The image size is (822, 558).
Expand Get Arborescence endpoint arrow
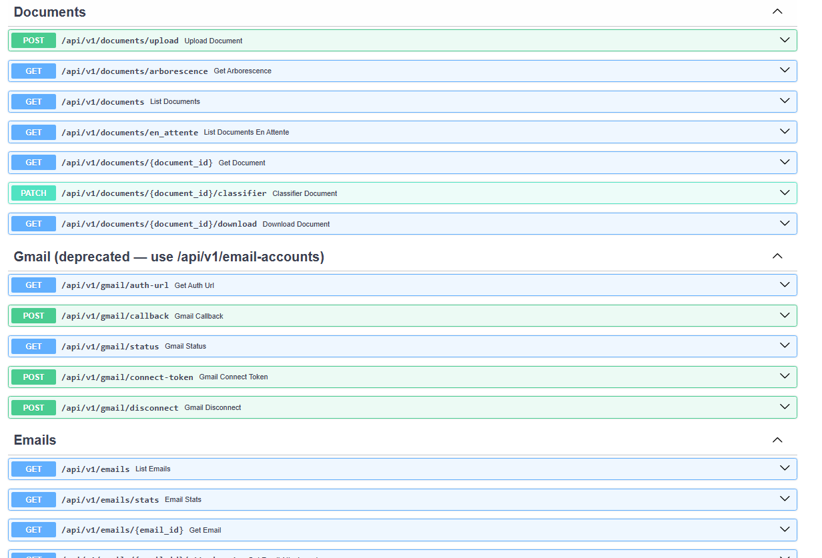pyautogui.click(x=785, y=71)
